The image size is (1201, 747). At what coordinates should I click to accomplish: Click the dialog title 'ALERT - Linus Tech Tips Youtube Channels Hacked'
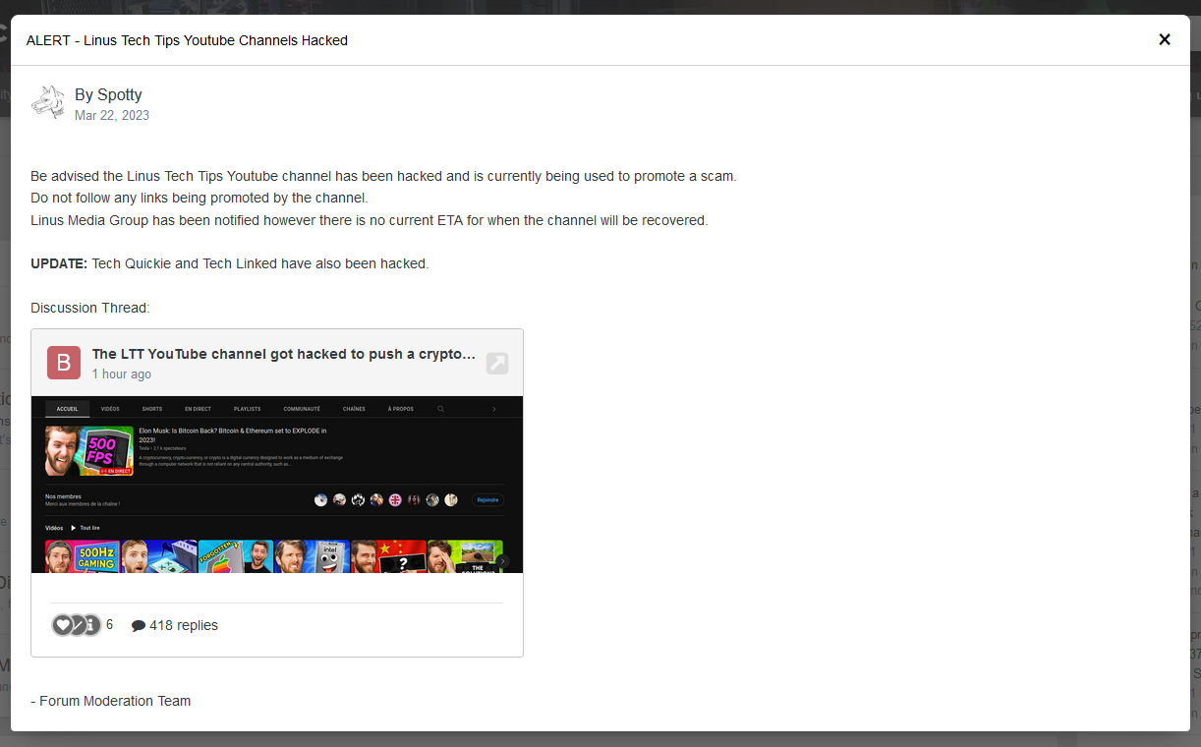point(187,40)
